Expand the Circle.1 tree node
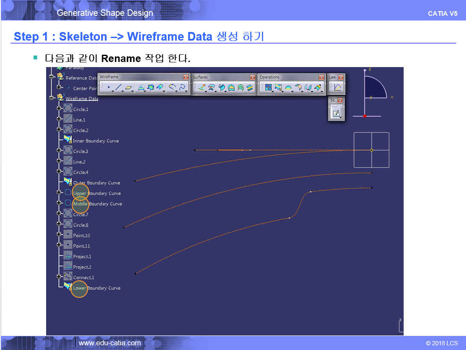This screenshot has height=350, width=466. [x=59, y=109]
